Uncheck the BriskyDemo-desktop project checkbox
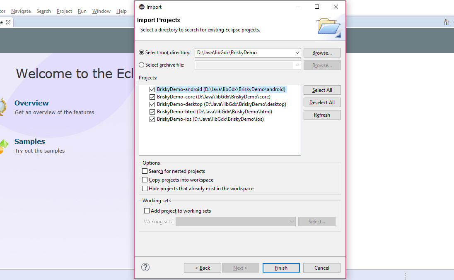The height and width of the screenshot is (280, 454). coord(152,104)
